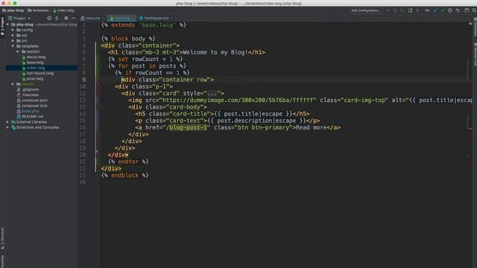The image size is (477, 268).
Task: Click templates breadcrumb in navigation bar
Action: click(x=38, y=10)
